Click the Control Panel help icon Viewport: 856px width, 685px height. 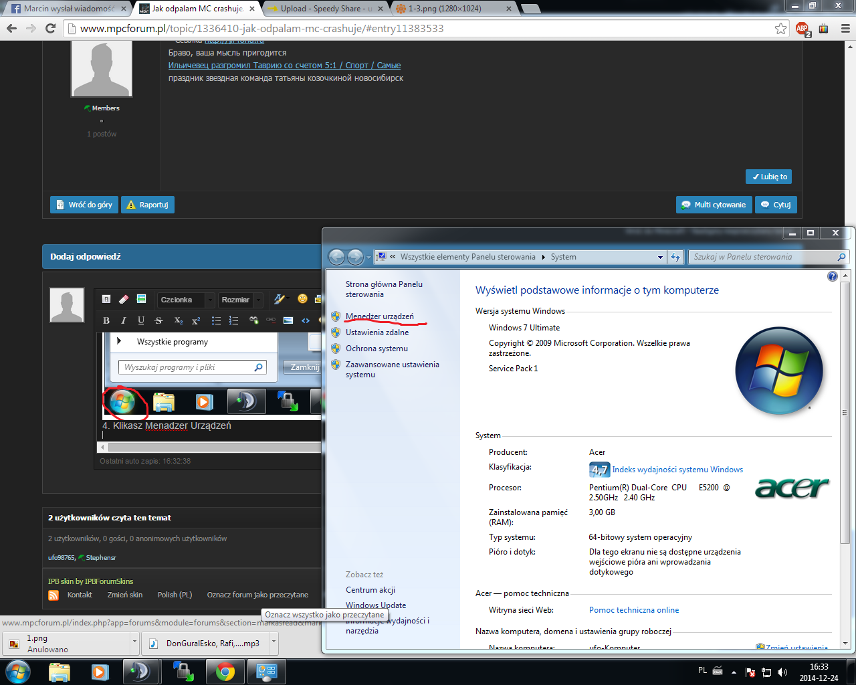833,276
